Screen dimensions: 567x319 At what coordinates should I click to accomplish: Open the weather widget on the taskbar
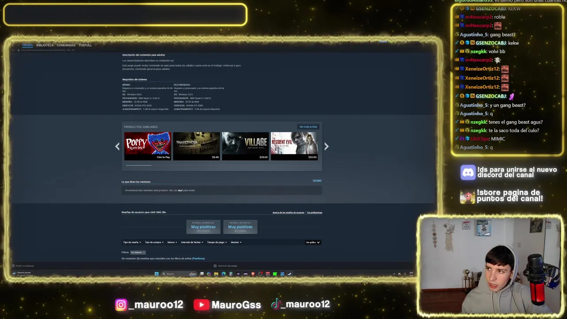tap(22, 274)
